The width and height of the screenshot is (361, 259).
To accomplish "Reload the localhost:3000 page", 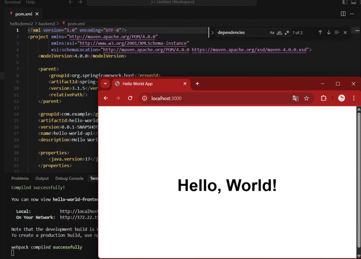I will (130, 98).
